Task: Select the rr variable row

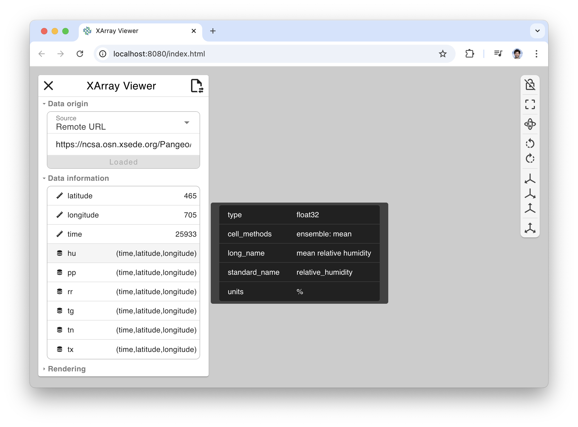Action: click(x=123, y=291)
